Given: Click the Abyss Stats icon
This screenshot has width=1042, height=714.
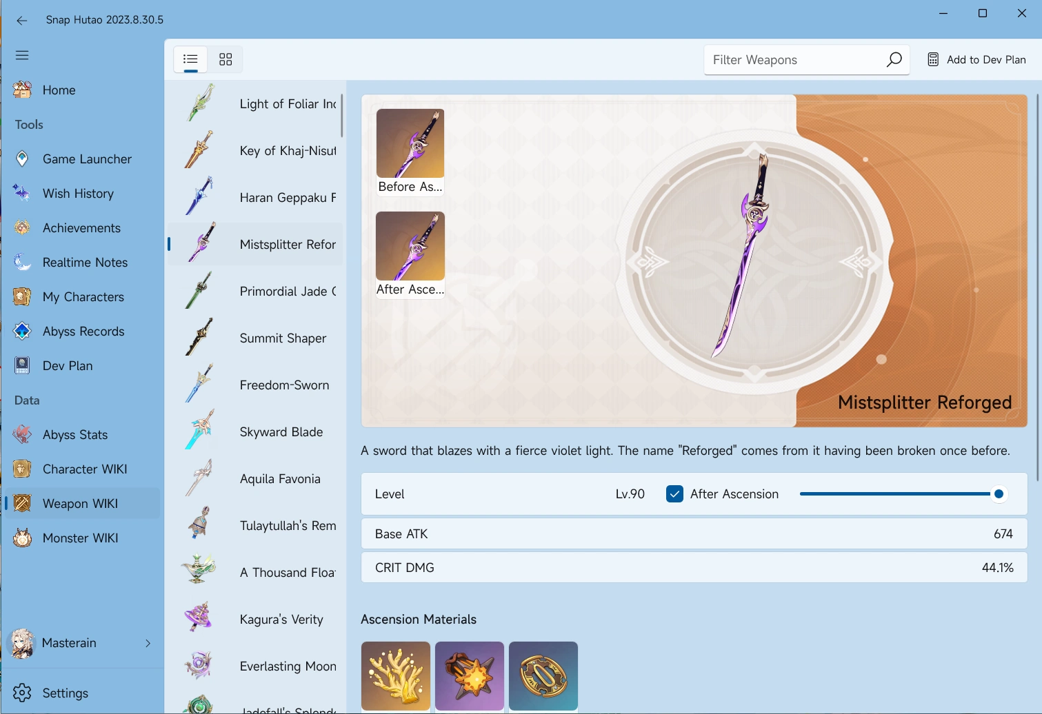Looking at the screenshot, I should (x=22, y=434).
